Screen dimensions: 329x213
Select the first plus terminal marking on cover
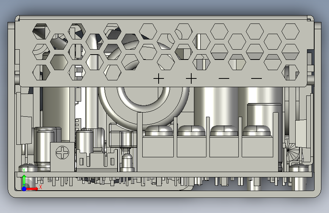coord(159,78)
